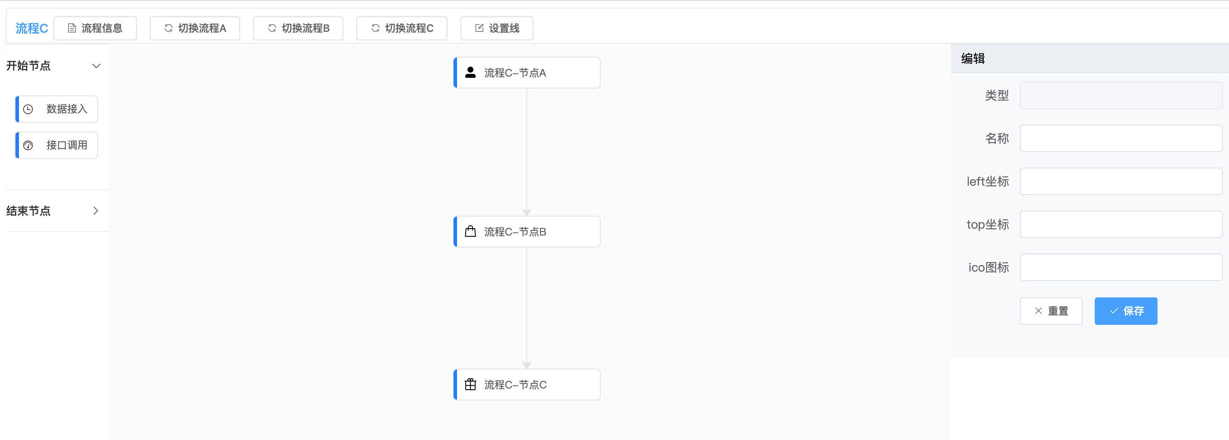
Task: Click the gauge icon beside 接口调用
Action: [x=29, y=145]
